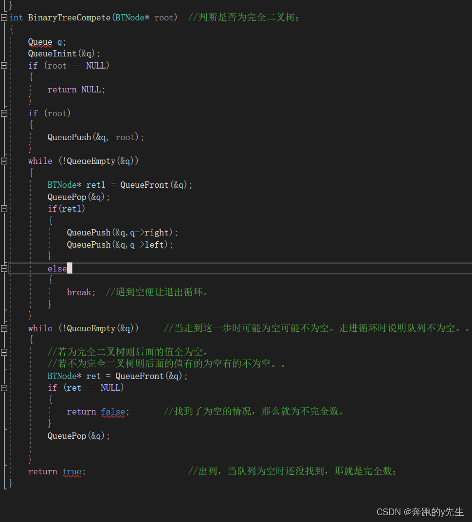Screen dimensions: 472x522
Task: Click the 'return false;' statement
Action: point(98,412)
